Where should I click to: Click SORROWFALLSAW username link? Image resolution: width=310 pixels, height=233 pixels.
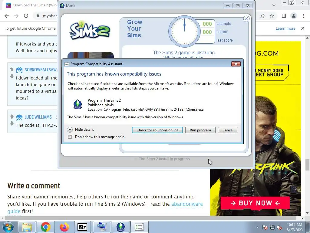point(41,70)
